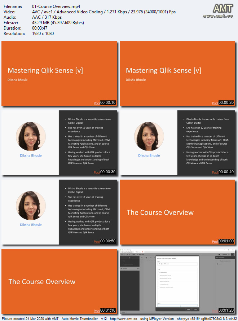The width and height of the screenshot is (238, 321).
Task: Open the thumbnail stamped 00:00:50
Action: click(x=59, y=212)
